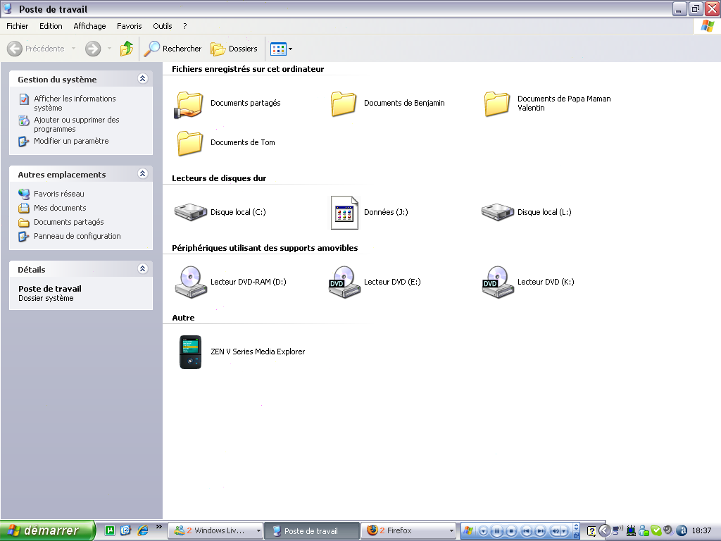This screenshot has width=721, height=541.
Task: Open the Données (J:) drive
Action: pyautogui.click(x=345, y=212)
